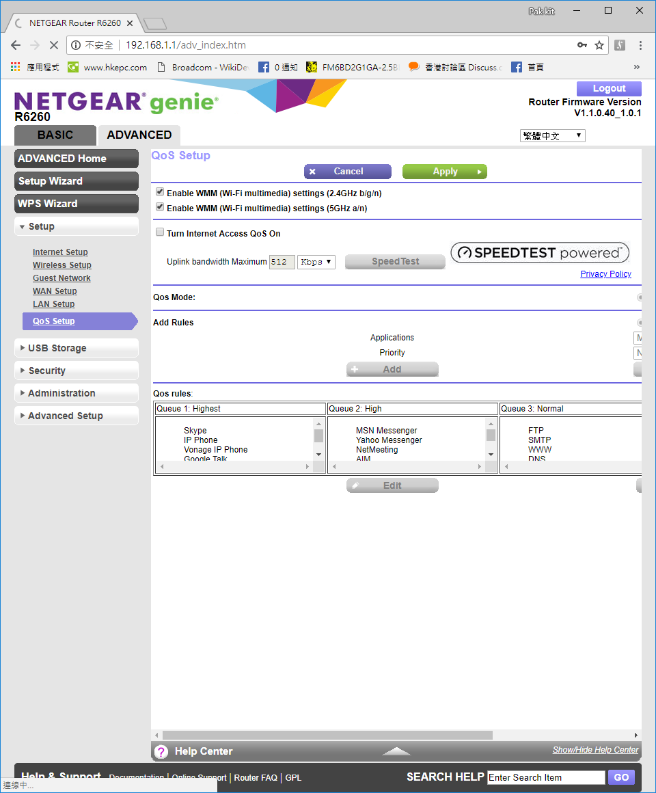Click the S extension icon in toolbar
Screen dimensions: 656x793
pyautogui.click(x=620, y=45)
